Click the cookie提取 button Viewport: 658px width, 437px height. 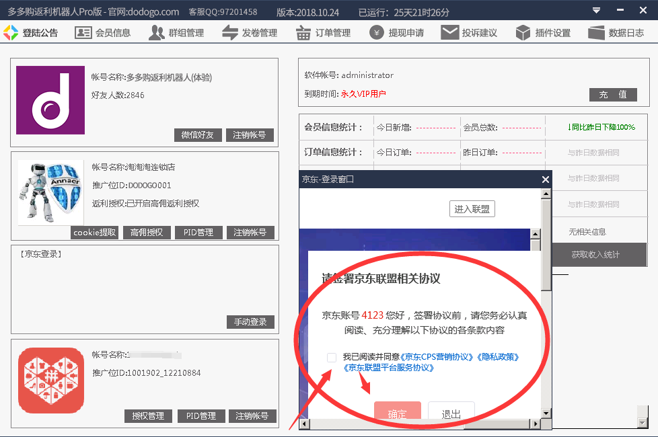(x=94, y=233)
